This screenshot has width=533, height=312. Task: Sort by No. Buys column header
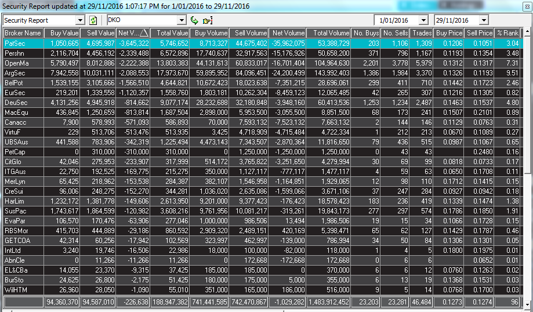(x=365, y=33)
